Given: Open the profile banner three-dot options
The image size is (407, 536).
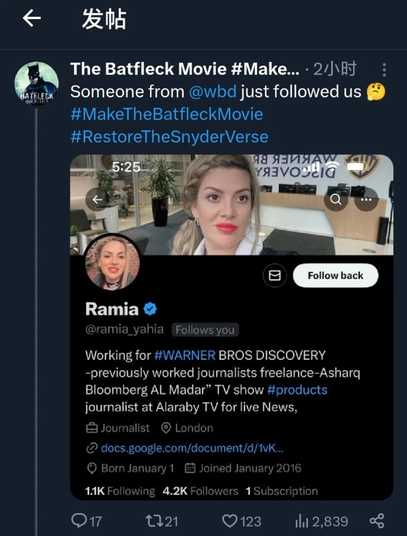Looking at the screenshot, I should [366, 199].
